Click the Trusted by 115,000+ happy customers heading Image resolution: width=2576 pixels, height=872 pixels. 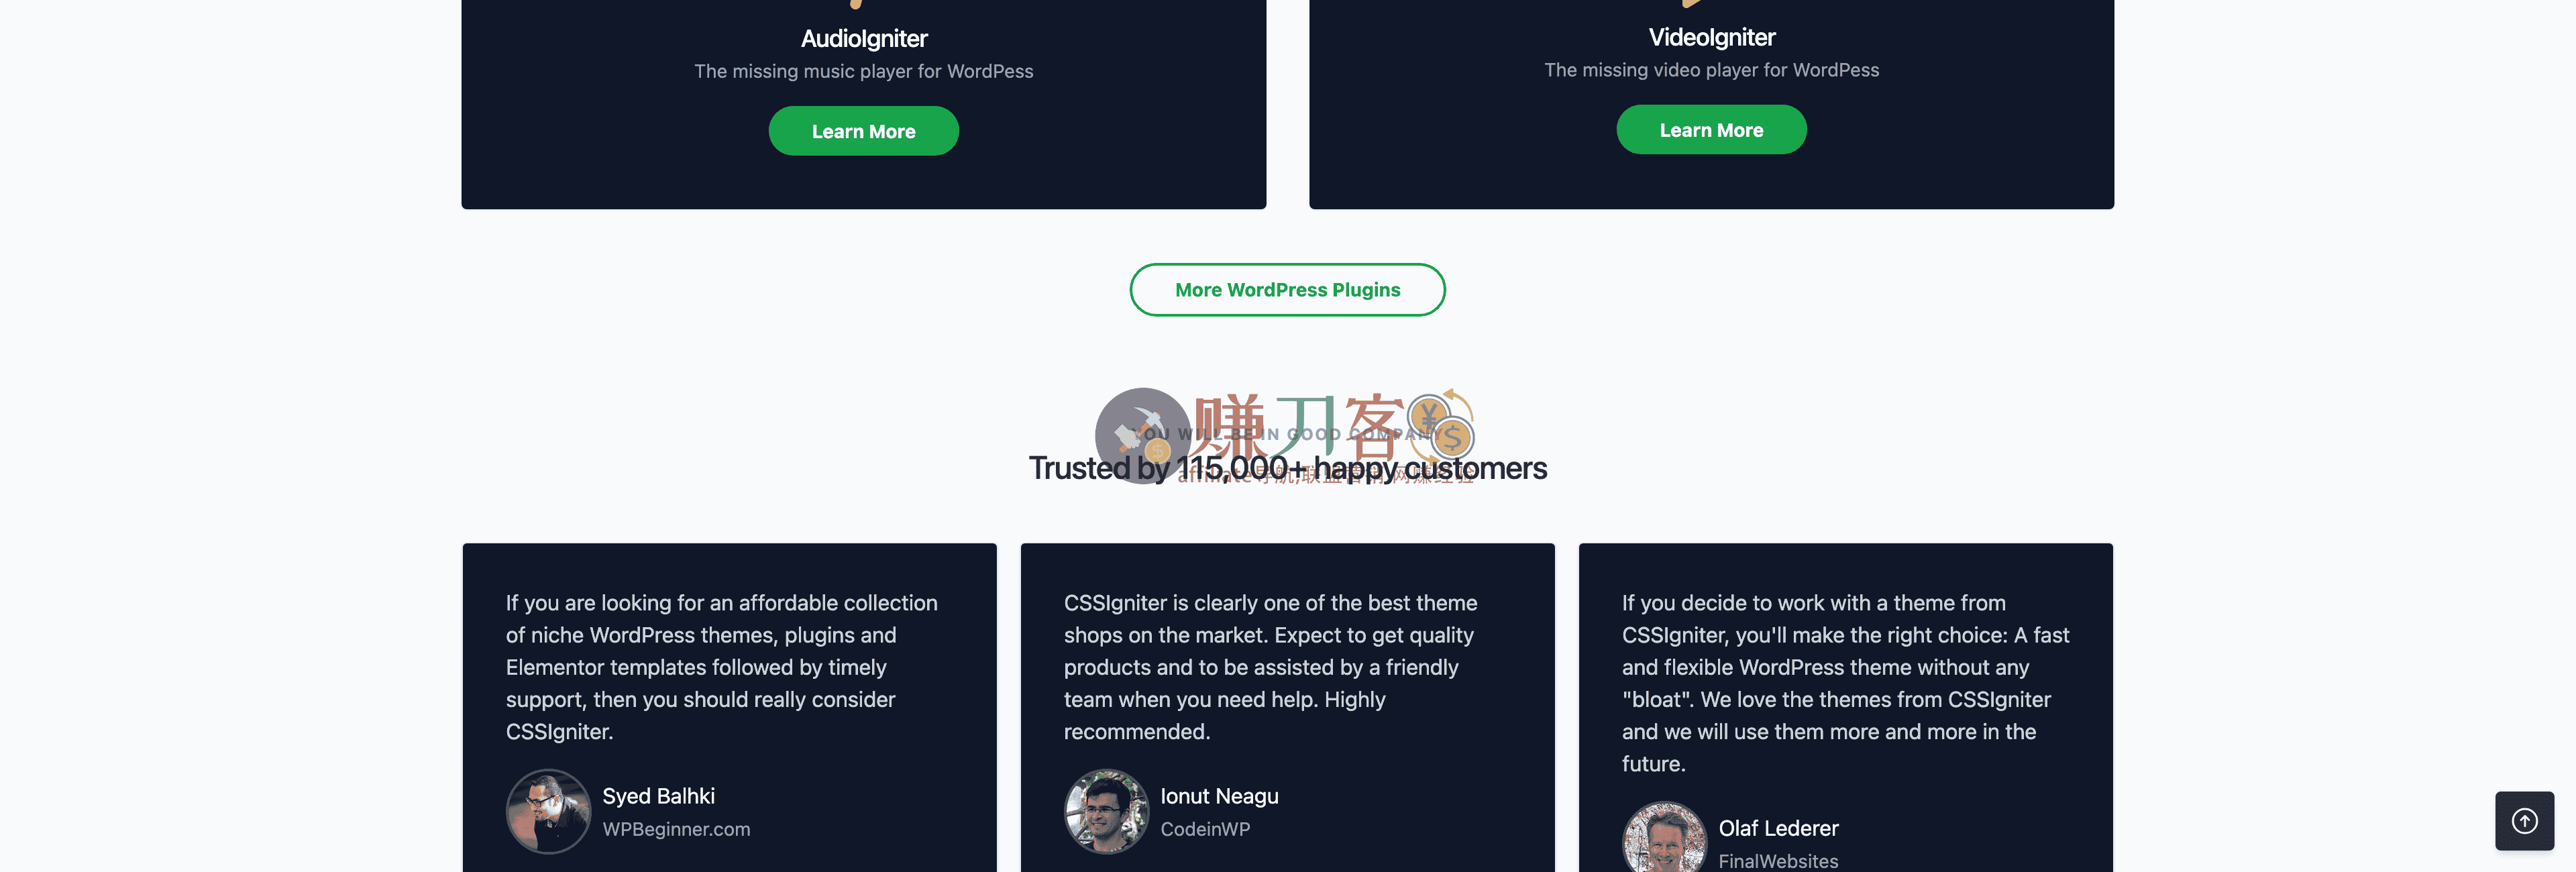pos(1288,468)
